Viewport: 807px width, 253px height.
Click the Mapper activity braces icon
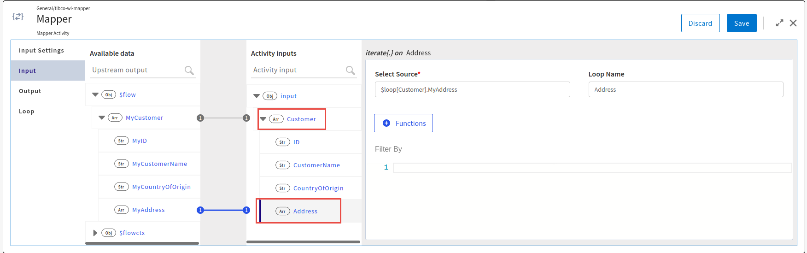pos(18,17)
